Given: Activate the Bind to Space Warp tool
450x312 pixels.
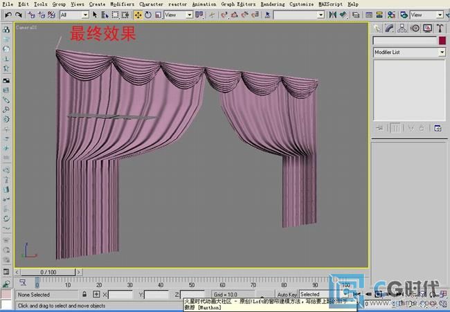Looking at the screenshot, I should coord(51,15).
